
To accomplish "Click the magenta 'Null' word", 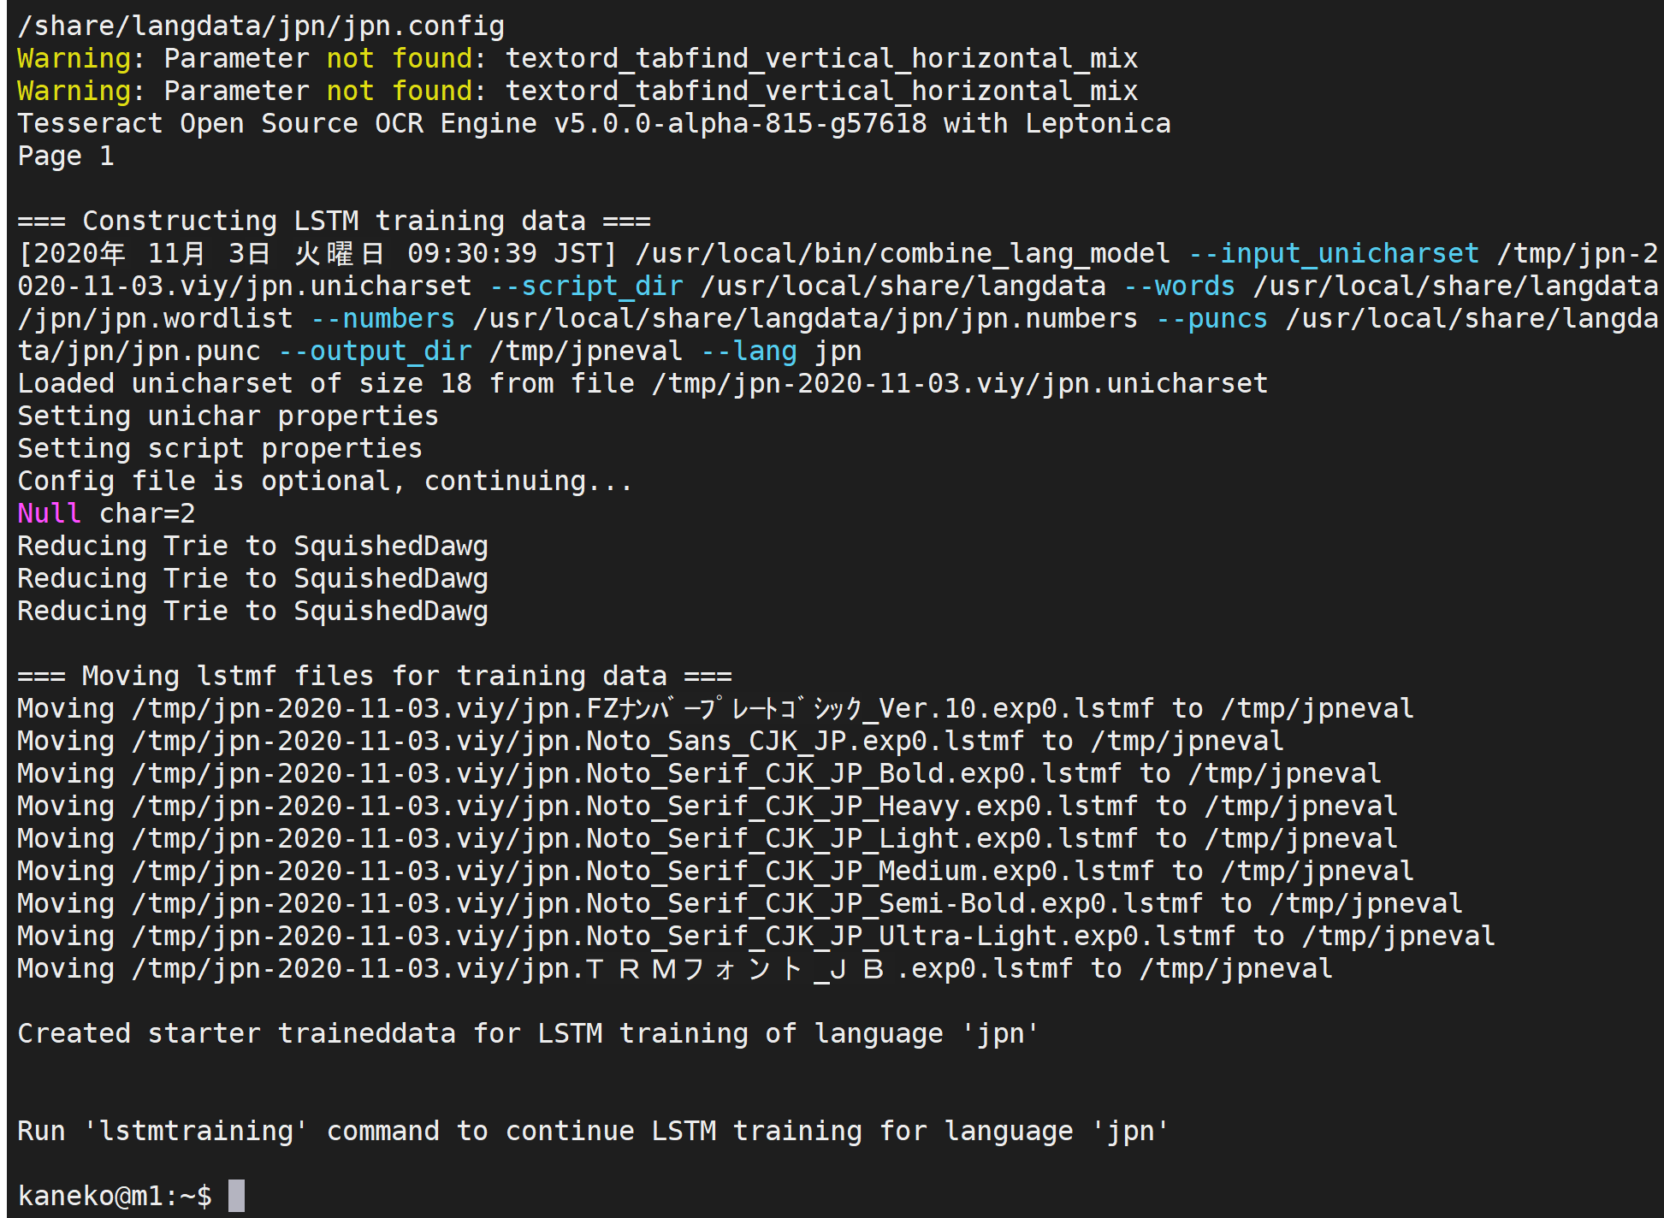I will click(x=50, y=514).
